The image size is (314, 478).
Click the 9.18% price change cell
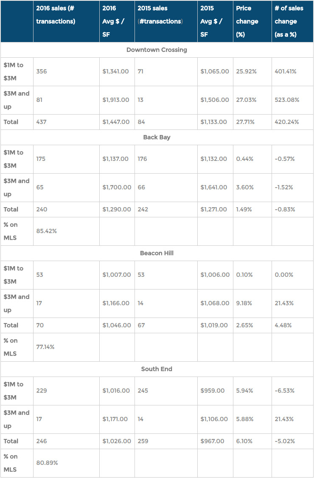(x=244, y=303)
